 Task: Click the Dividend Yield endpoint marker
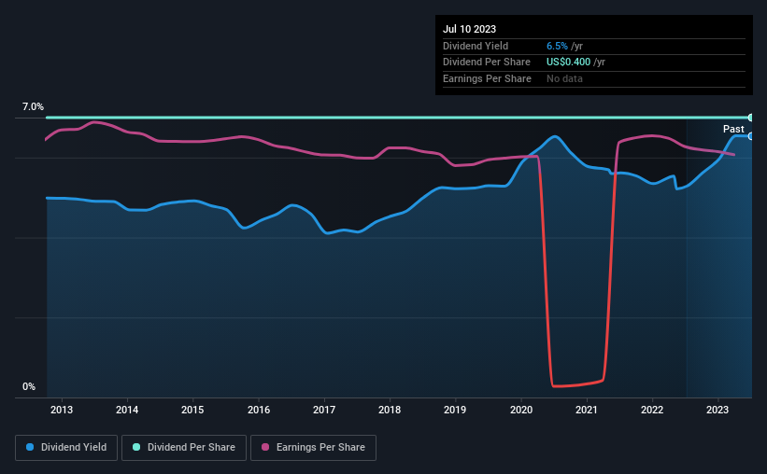pos(751,136)
